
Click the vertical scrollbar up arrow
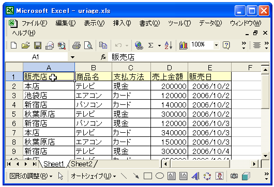[x=265, y=70]
